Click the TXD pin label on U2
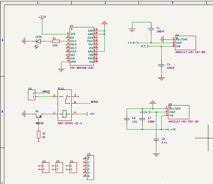The height and width of the screenshot is (184, 213). (x=91, y=55)
